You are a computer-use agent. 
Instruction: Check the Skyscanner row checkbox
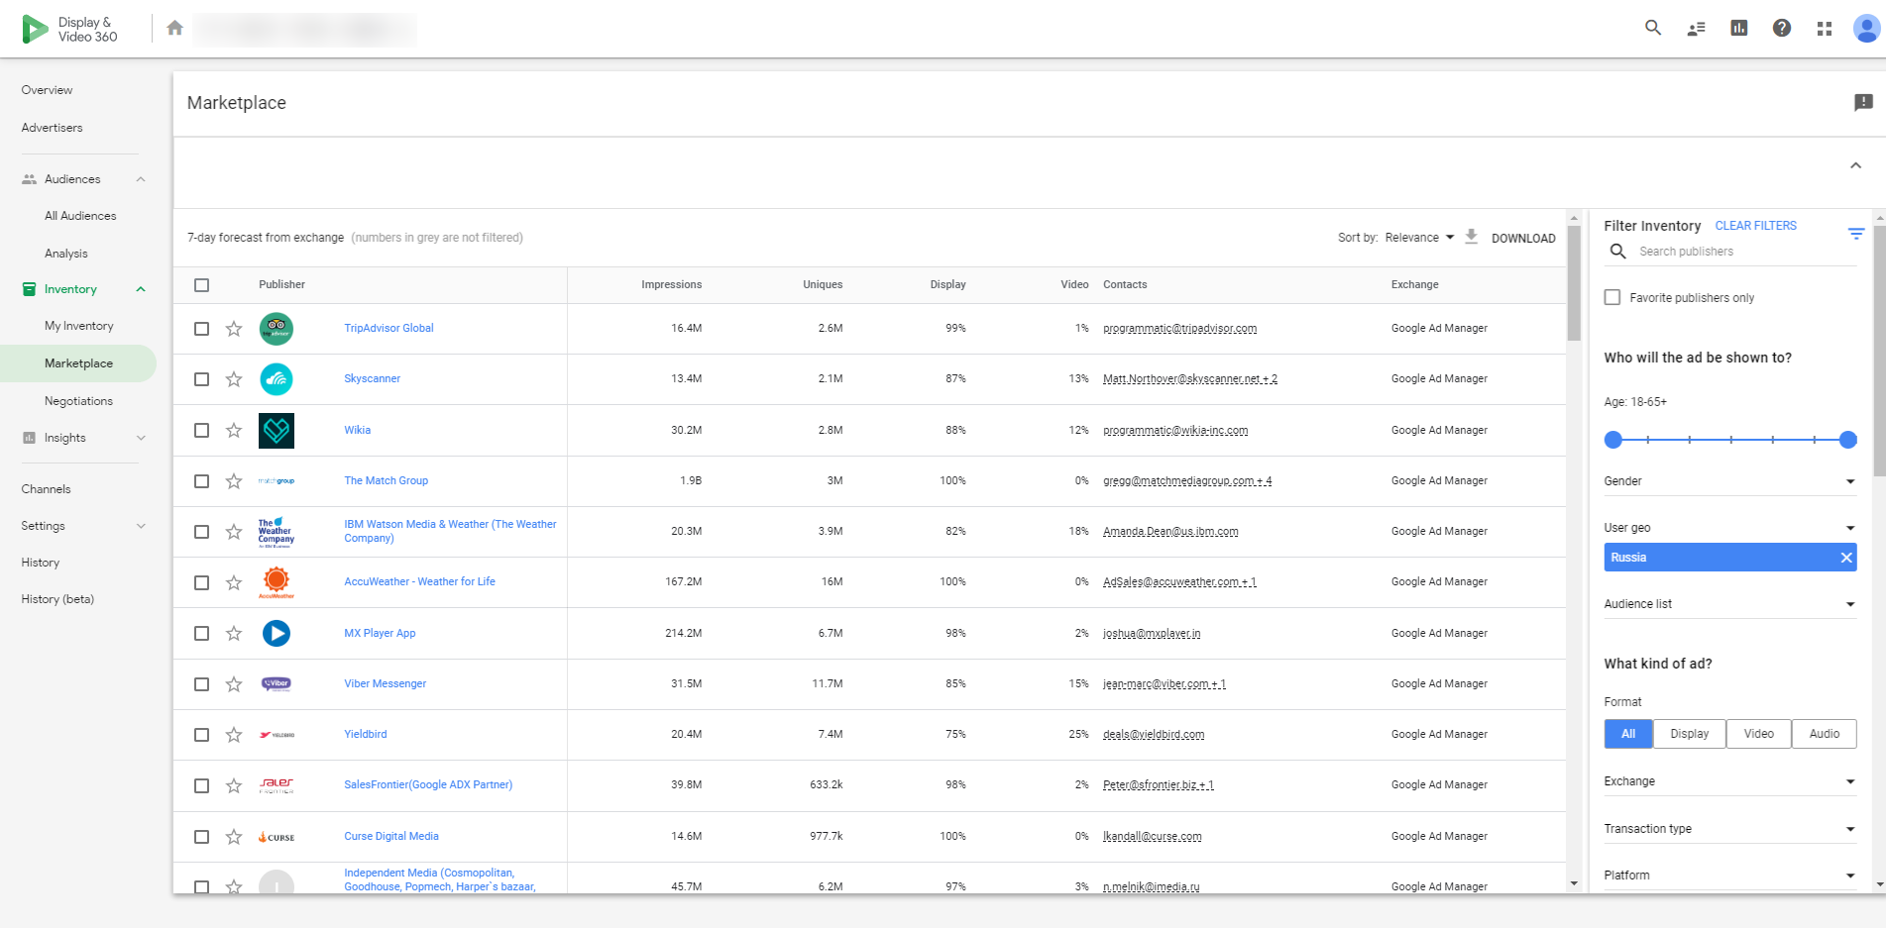202,379
